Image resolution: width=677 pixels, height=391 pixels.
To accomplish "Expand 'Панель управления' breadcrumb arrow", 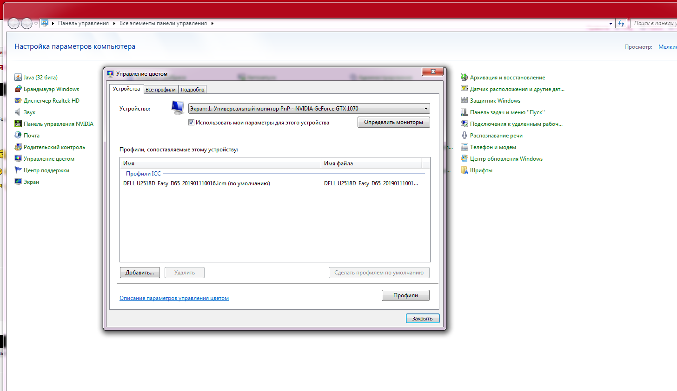I will (114, 23).
